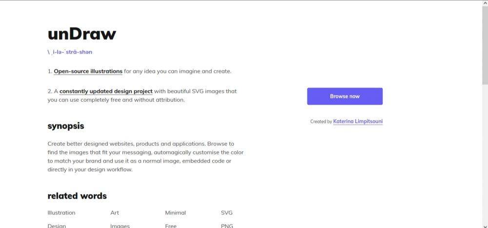Click the unDraw page title
The height and width of the screenshot is (228, 488).
82,34
